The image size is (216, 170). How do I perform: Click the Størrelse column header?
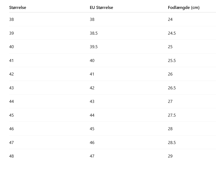coord(18,8)
